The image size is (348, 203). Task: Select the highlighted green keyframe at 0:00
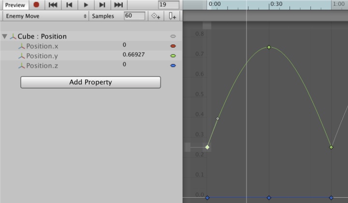pos(207,147)
